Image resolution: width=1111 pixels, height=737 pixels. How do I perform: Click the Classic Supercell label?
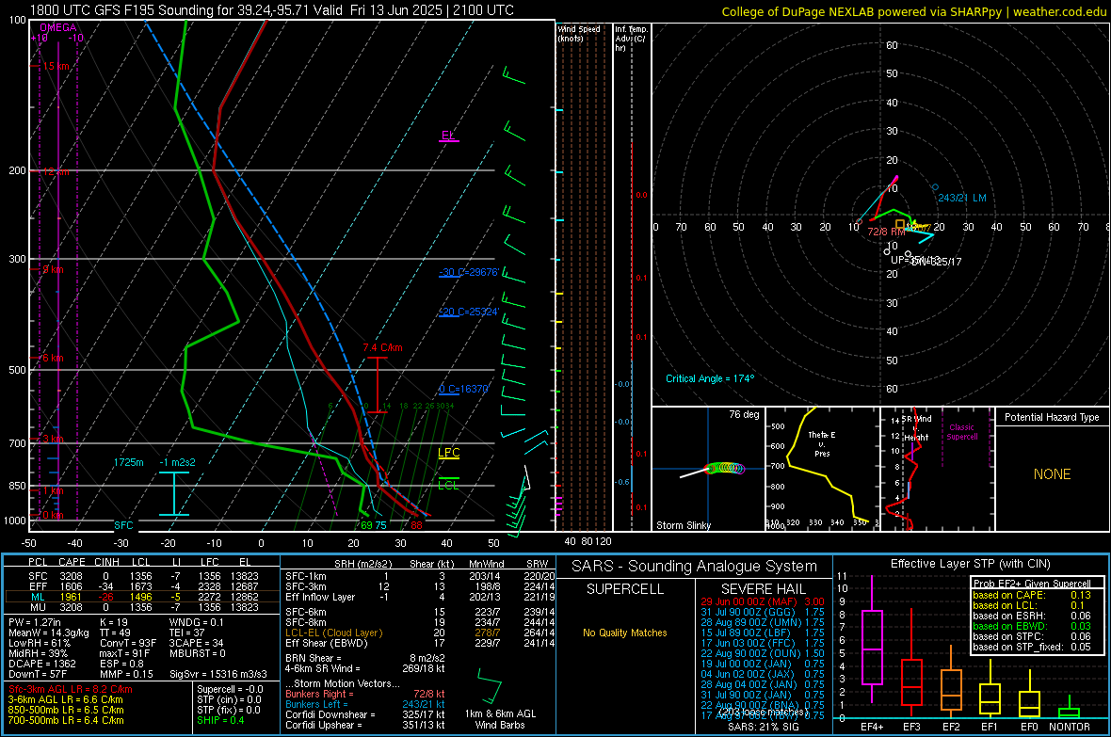pyautogui.click(x=961, y=432)
